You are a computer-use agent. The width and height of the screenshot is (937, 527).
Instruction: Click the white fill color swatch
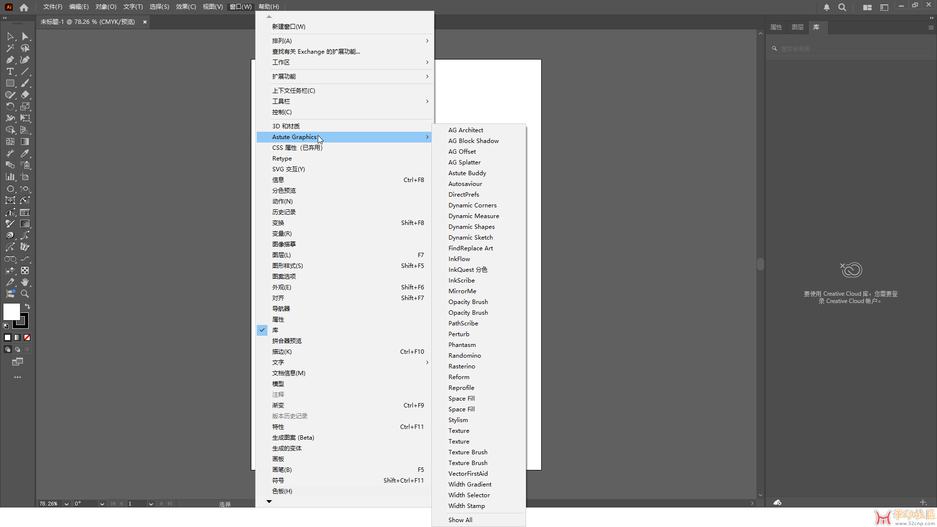(x=11, y=311)
